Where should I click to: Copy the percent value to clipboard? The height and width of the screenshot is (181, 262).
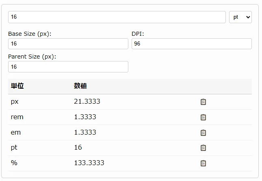pyautogui.click(x=203, y=163)
